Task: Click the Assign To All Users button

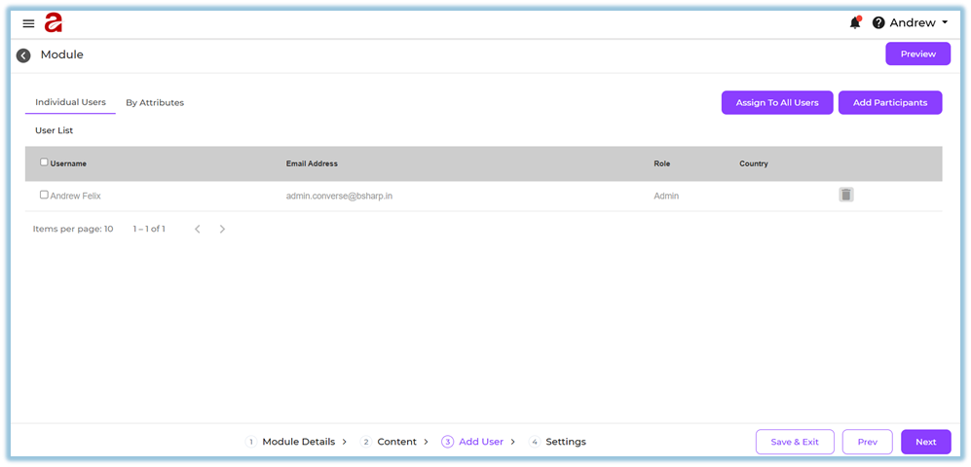Action: click(776, 102)
